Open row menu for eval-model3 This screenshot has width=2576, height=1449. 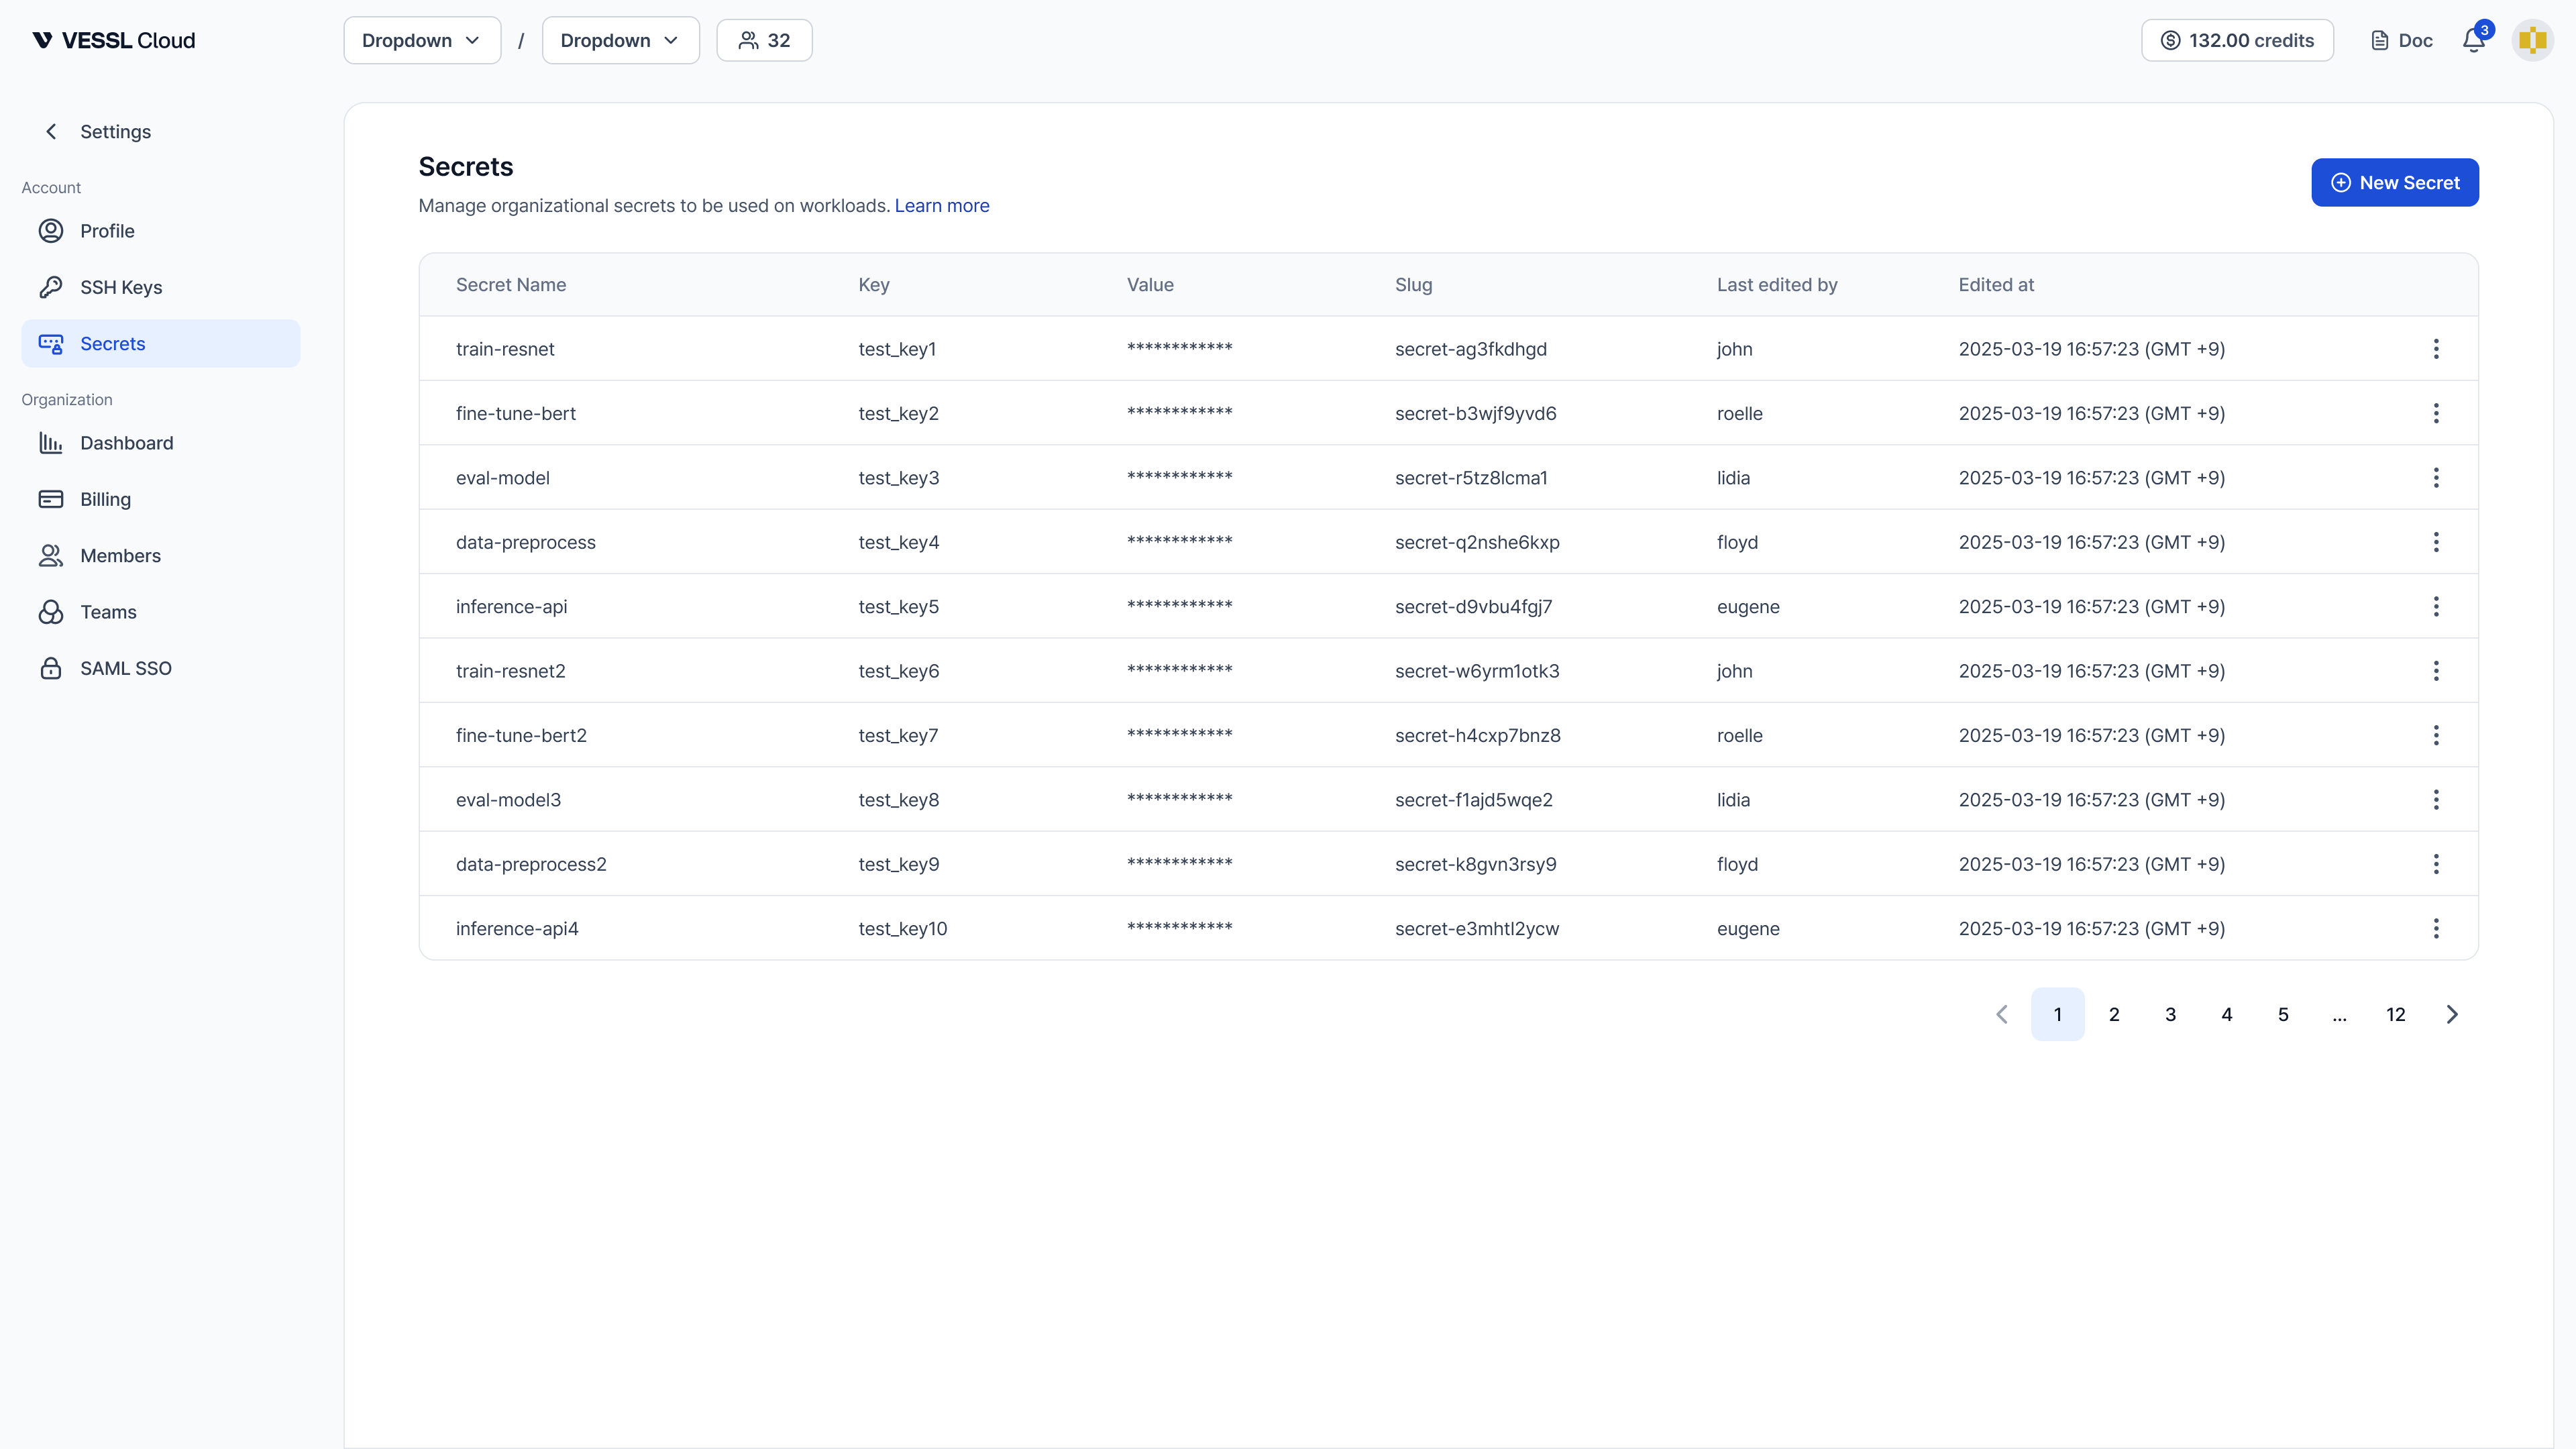coord(2436,800)
